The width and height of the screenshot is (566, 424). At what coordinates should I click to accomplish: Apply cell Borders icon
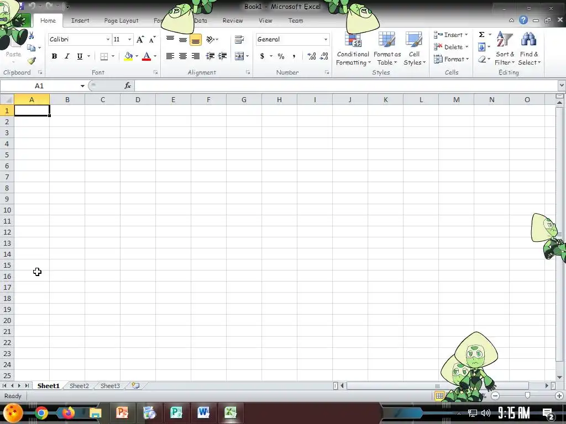pyautogui.click(x=104, y=56)
